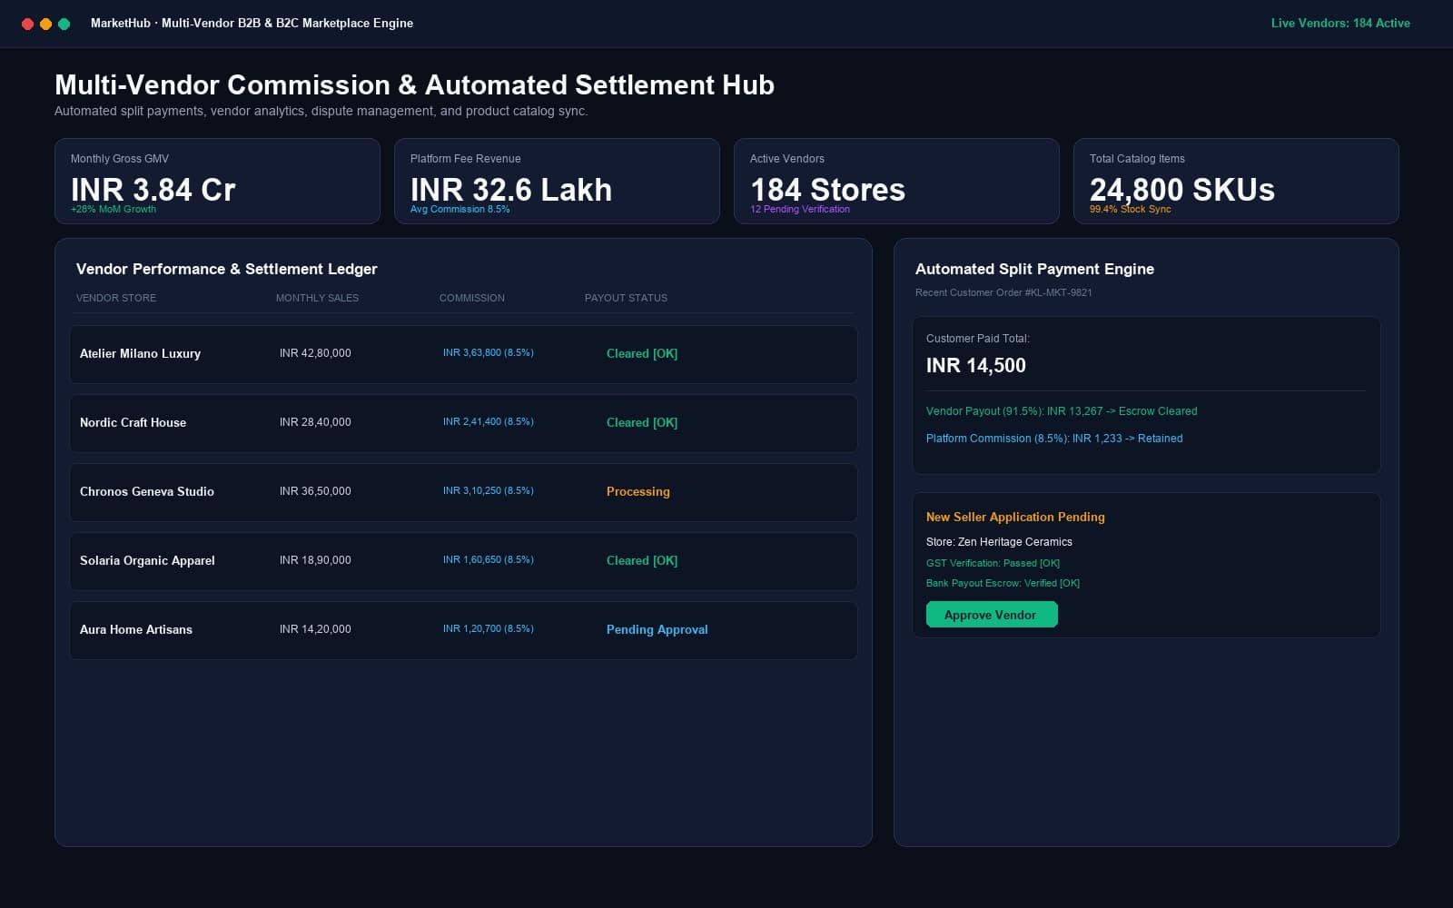Click the 184 Stores value
Viewport: 1453px width, 908px height.
827,189
